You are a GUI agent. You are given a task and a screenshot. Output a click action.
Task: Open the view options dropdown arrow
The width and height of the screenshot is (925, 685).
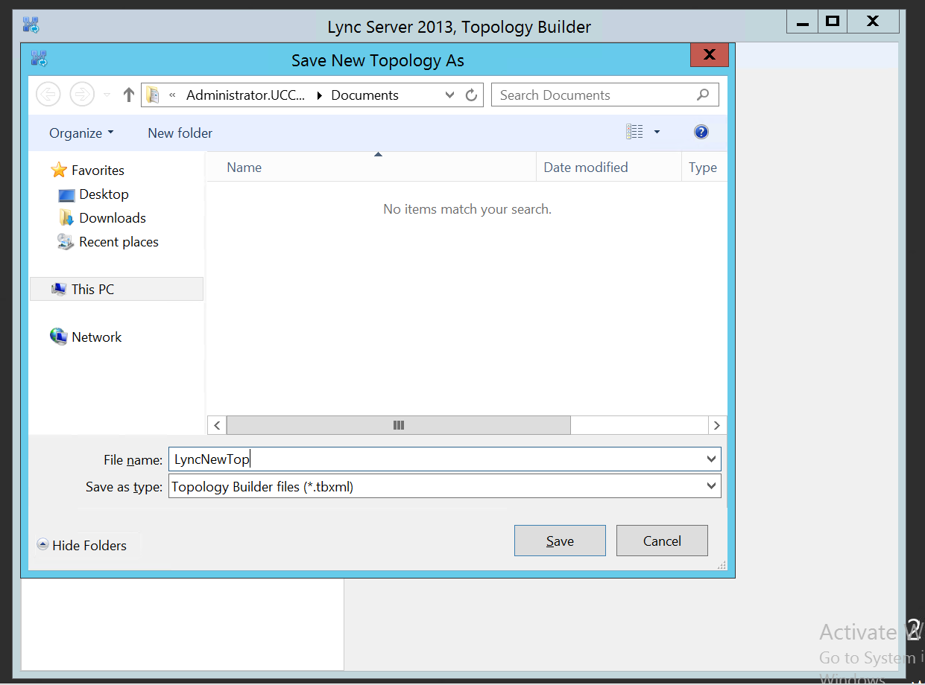(x=657, y=132)
